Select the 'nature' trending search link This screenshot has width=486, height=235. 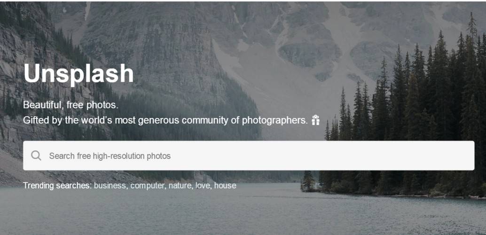coord(180,186)
